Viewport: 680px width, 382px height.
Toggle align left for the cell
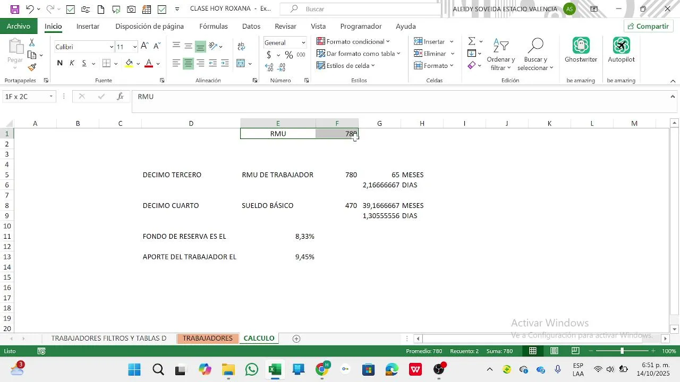[176, 63]
